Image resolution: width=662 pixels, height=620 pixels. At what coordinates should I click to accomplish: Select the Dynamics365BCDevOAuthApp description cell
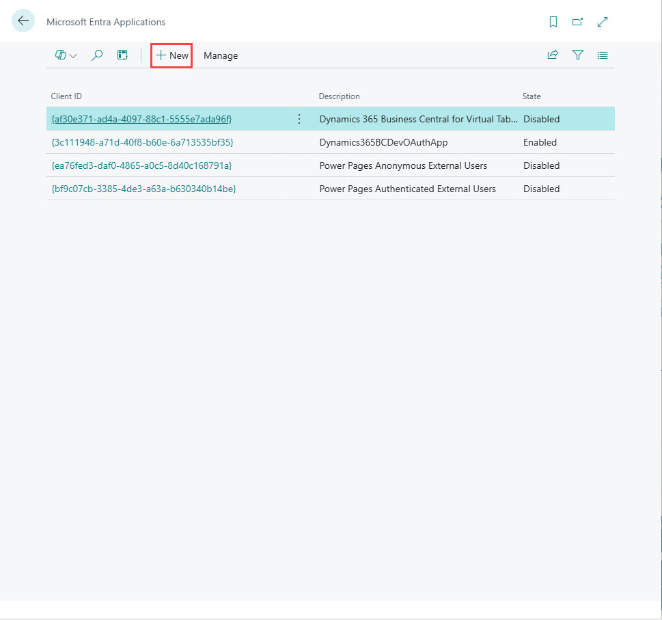point(383,142)
